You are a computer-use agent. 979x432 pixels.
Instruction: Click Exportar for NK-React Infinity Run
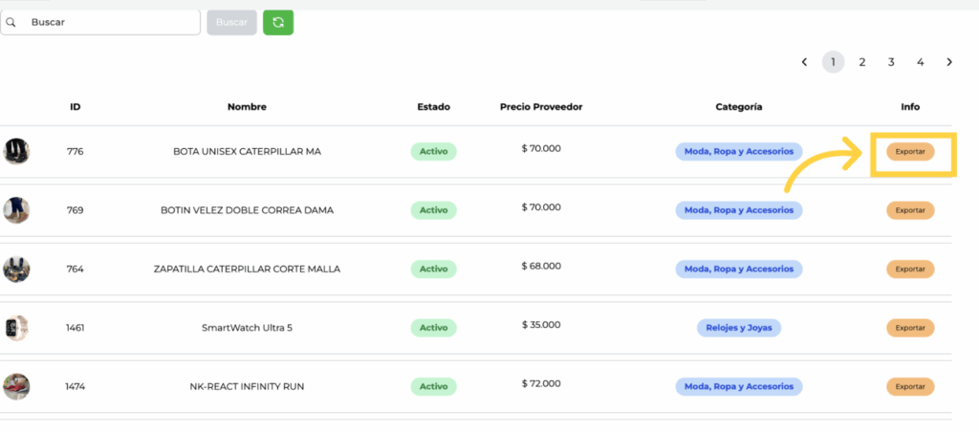pyautogui.click(x=910, y=386)
